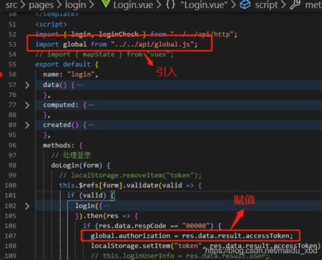Click the Vue file icon in breadcrumb

point(106,4)
